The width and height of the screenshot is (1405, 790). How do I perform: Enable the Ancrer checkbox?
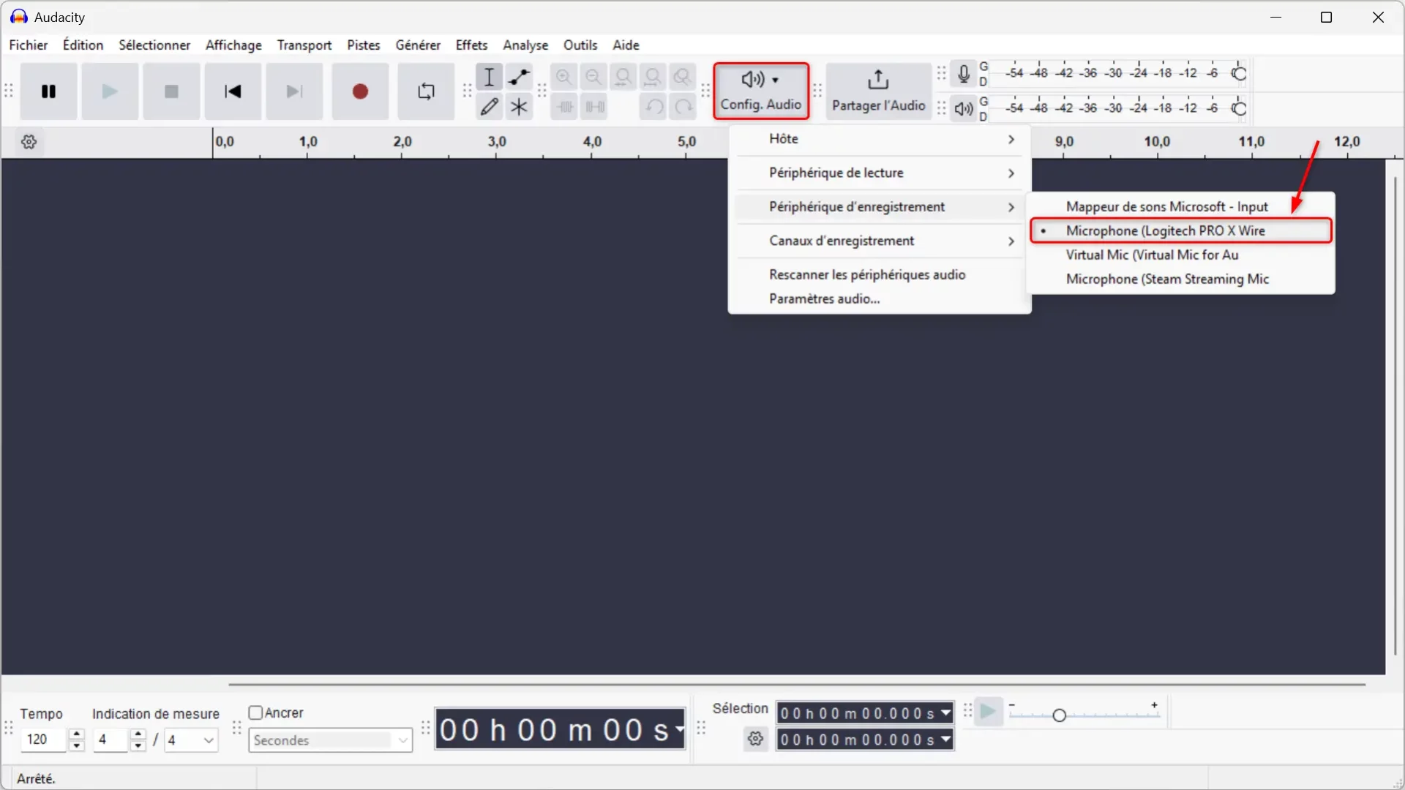255,712
